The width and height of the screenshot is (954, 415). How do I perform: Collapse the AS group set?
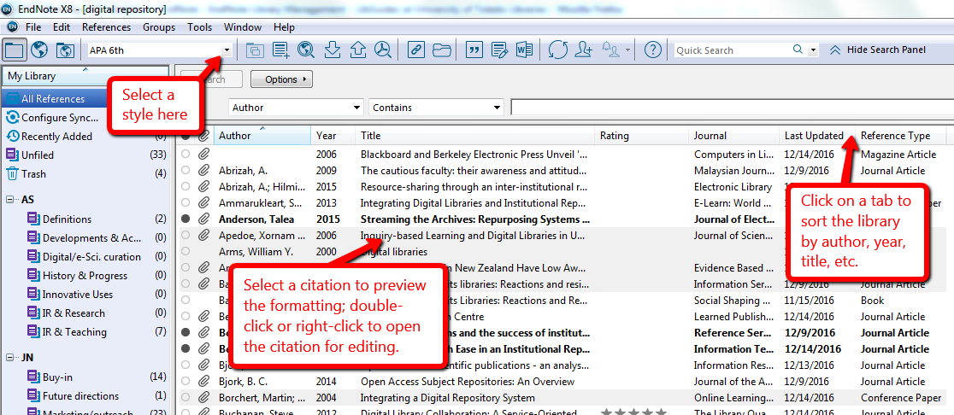click(10, 200)
